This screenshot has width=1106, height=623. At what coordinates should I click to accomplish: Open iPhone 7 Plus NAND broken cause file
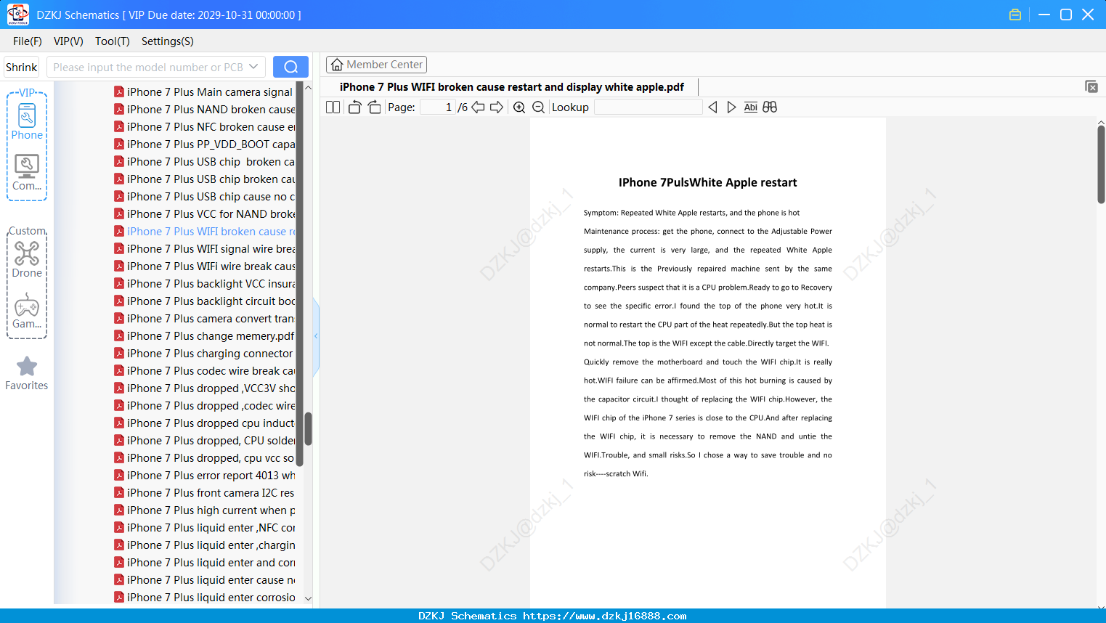pyautogui.click(x=205, y=110)
